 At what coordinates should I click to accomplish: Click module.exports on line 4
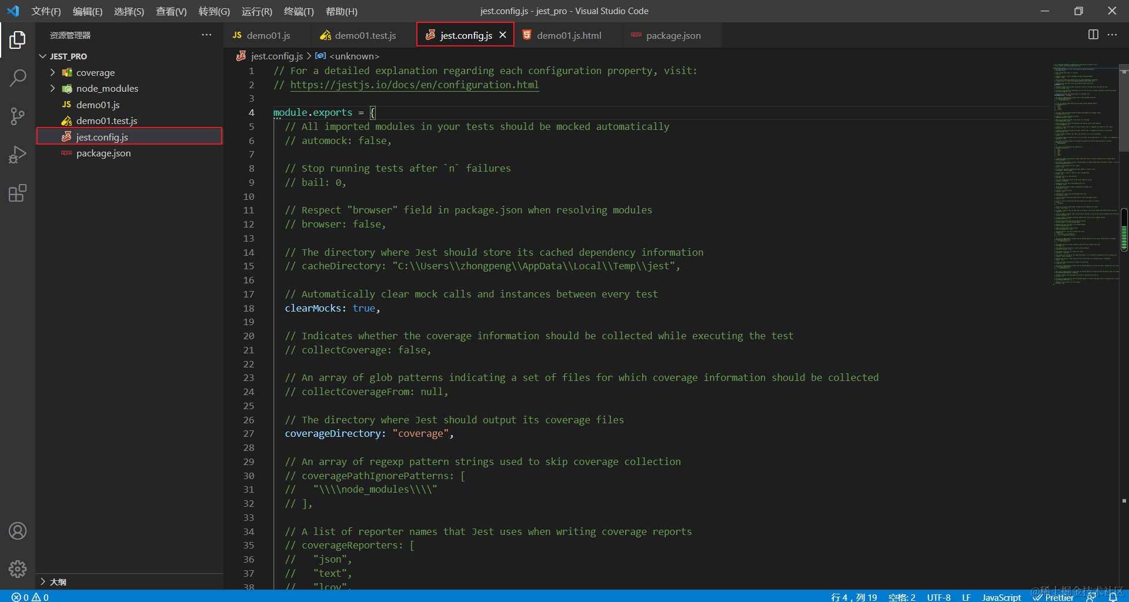313,112
